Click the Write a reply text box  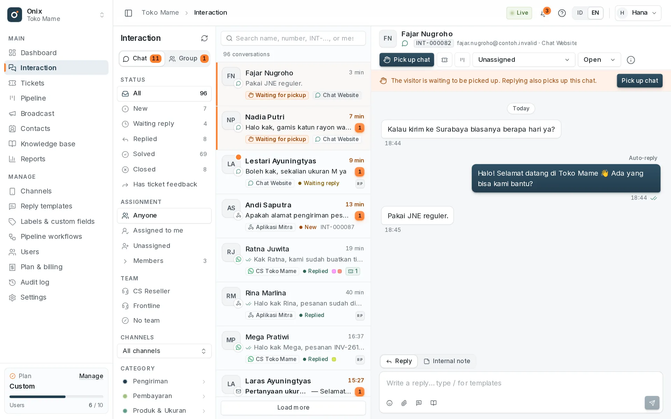[x=521, y=383]
